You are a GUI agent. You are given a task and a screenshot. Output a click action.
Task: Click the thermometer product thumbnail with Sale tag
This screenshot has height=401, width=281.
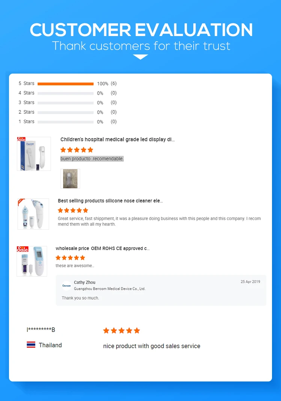[34, 154]
